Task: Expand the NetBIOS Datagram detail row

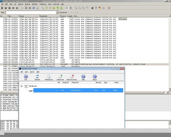Action: pos(1,104)
